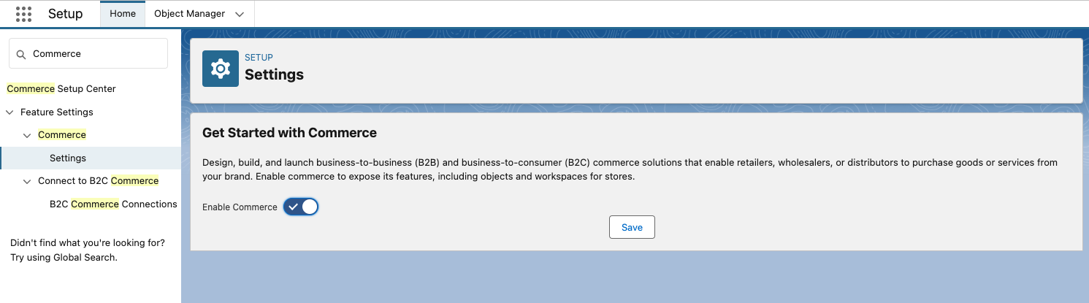The image size is (1089, 303).
Task: Open the Object Manager tab
Action: coord(190,14)
